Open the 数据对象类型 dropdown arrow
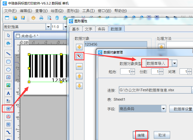Image resolution: width=193 pixels, height=140 pixels. coord(174,63)
